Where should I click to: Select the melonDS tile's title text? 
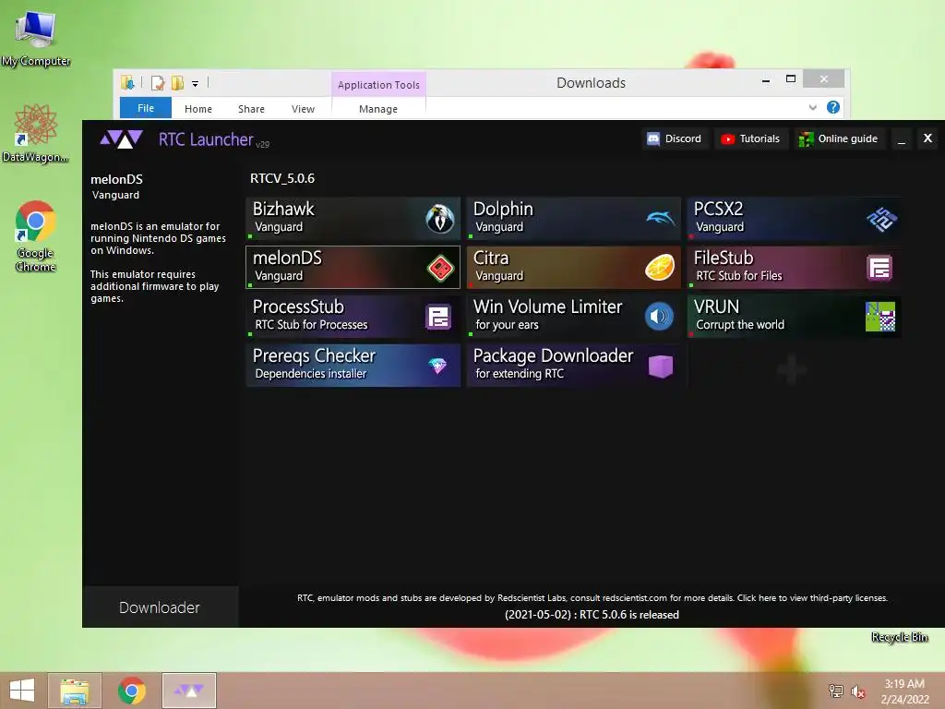pyautogui.click(x=287, y=258)
